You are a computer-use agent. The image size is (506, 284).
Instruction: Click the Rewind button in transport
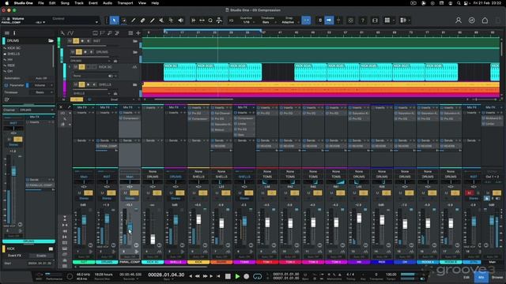(198, 276)
